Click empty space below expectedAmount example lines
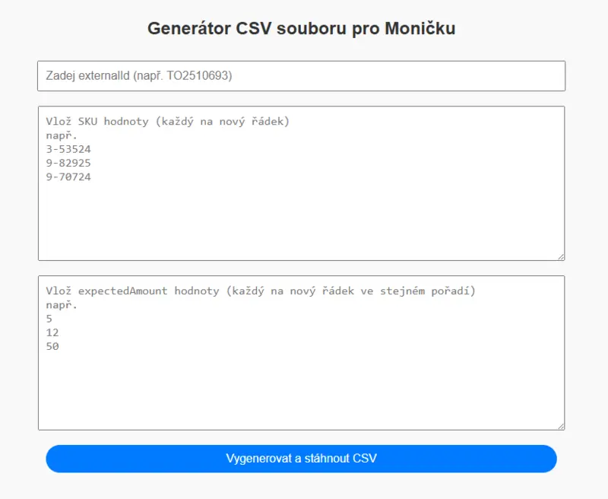 301,392
